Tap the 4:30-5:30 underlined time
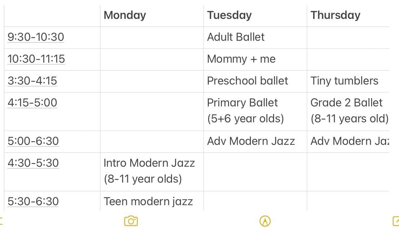399x232 pixels. point(33,163)
